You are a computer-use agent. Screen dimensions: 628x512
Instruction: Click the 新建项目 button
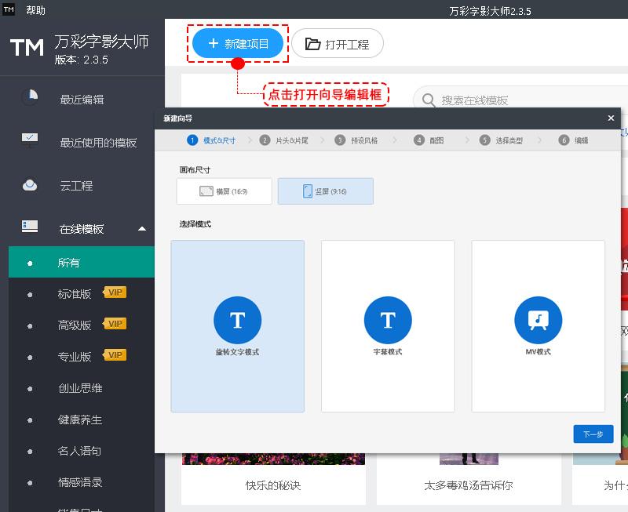tap(237, 44)
